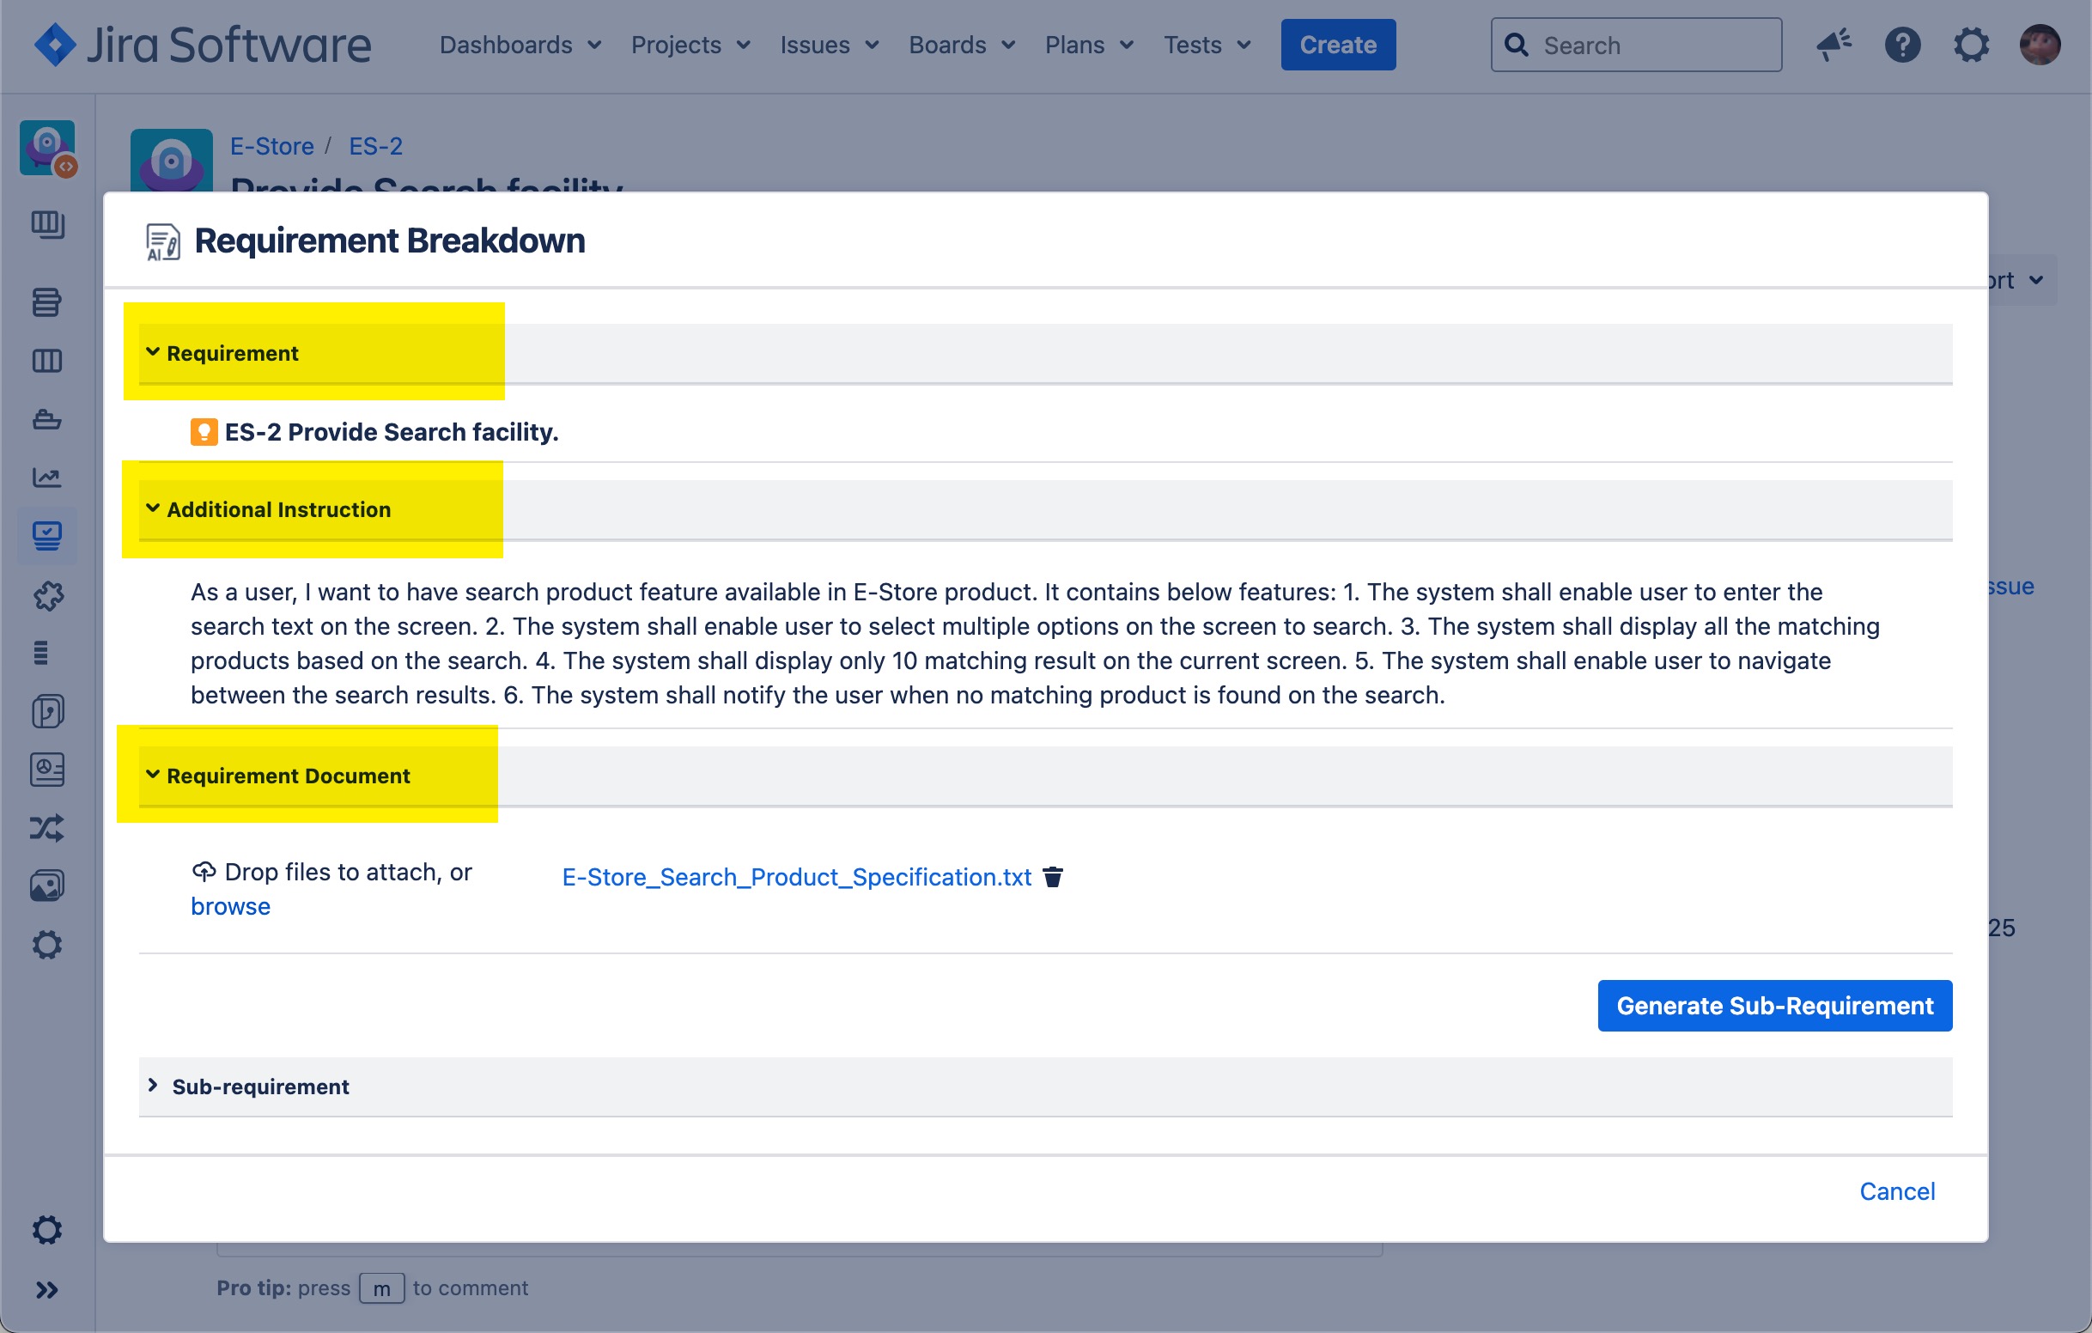Click Generate Sub-Requirement button
Image resolution: width=2092 pixels, height=1333 pixels.
[1774, 1006]
